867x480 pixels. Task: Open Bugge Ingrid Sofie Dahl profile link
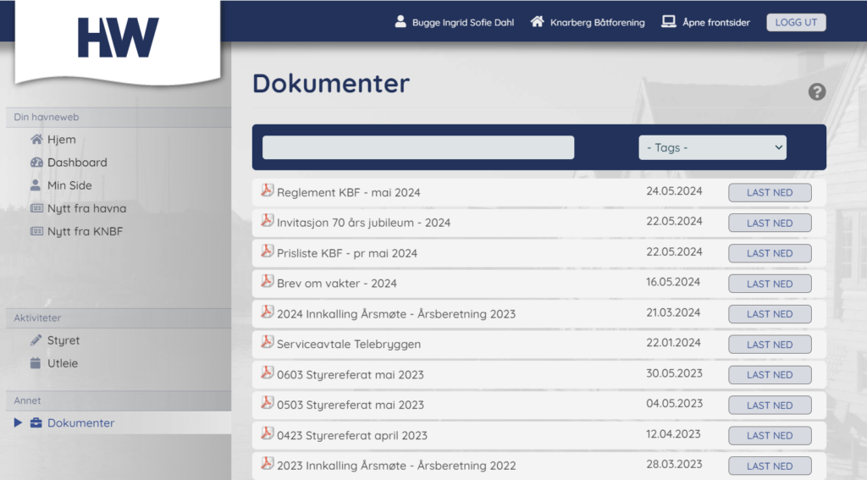pyautogui.click(x=463, y=23)
